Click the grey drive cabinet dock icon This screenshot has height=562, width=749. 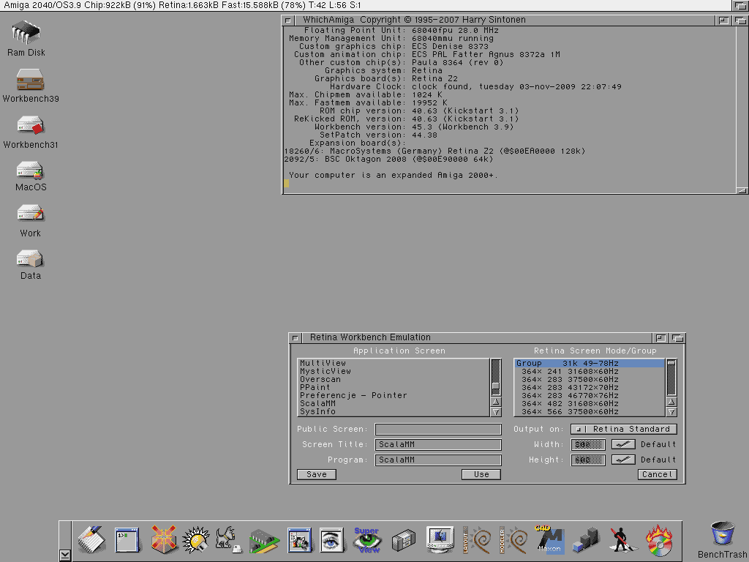pos(404,541)
